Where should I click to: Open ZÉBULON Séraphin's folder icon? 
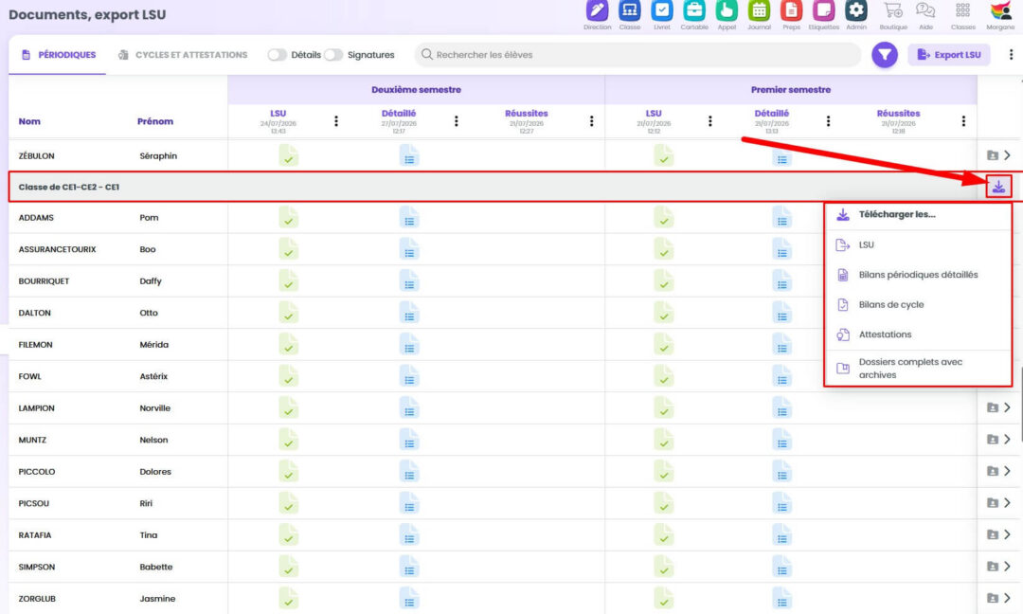point(993,155)
